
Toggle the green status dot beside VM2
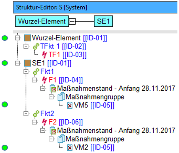[5, 147]
